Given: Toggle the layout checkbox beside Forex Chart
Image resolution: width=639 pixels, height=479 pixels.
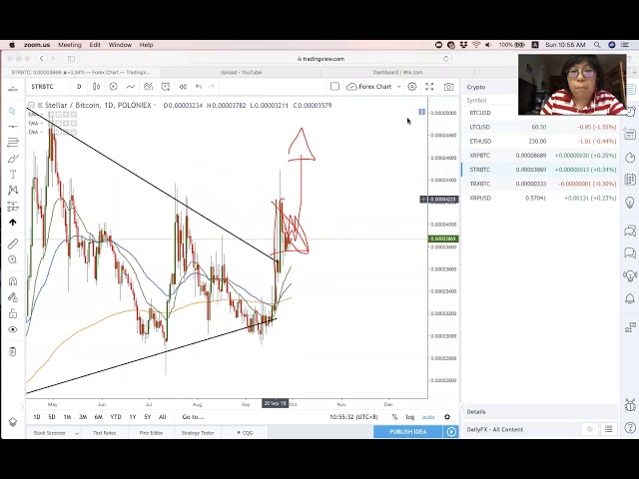Looking at the screenshot, I should coord(334,87).
